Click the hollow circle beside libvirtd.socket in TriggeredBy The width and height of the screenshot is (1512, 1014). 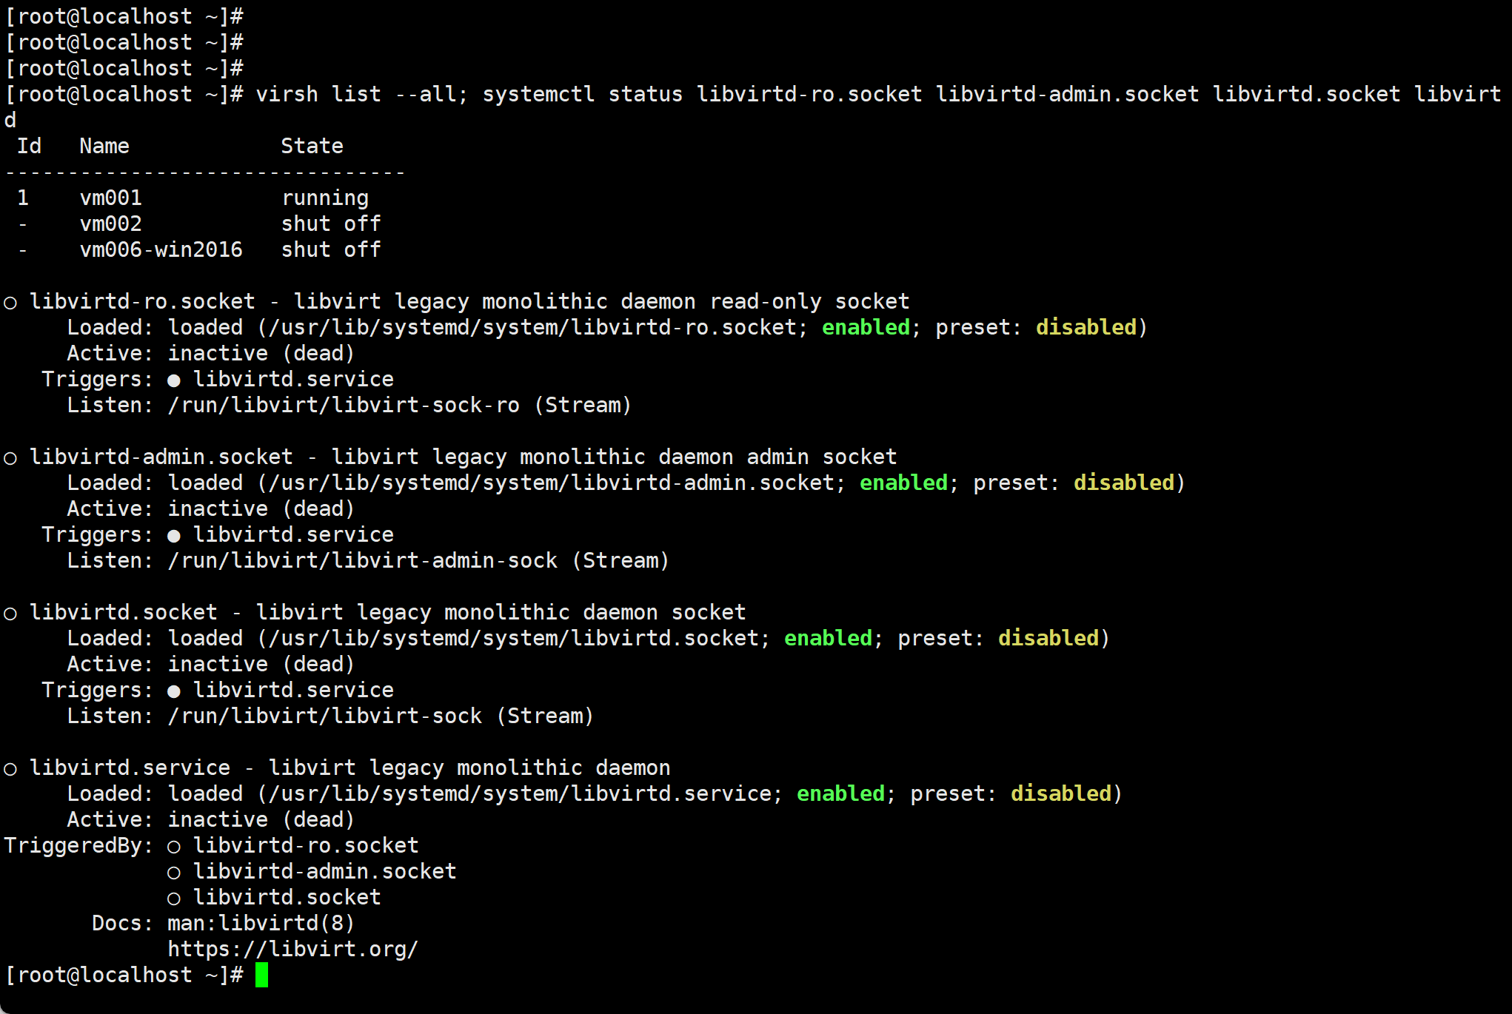(174, 899)
